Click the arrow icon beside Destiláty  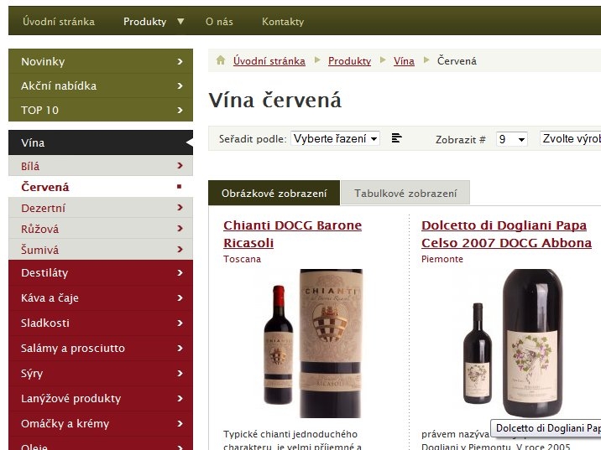pyautogui.click(x=180, y=273)
